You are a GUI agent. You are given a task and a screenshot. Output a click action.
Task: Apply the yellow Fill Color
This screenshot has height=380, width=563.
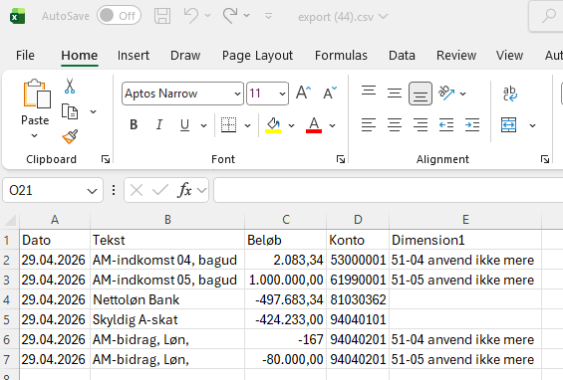(x=273, y=124)
